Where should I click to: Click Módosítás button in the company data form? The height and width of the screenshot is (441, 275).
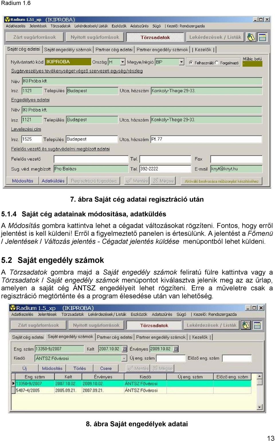tap(23, 181)
